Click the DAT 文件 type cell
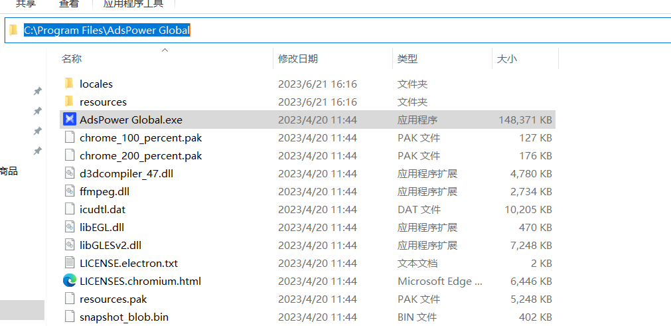The width and height of the screenshot is (671, 326). tap(419, 210)
